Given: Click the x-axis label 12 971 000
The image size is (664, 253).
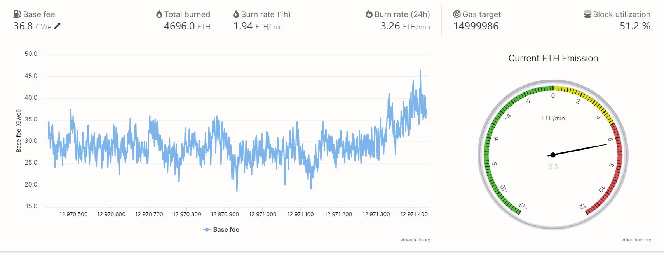Looking at the screenshot, I should tap(263, 214).
